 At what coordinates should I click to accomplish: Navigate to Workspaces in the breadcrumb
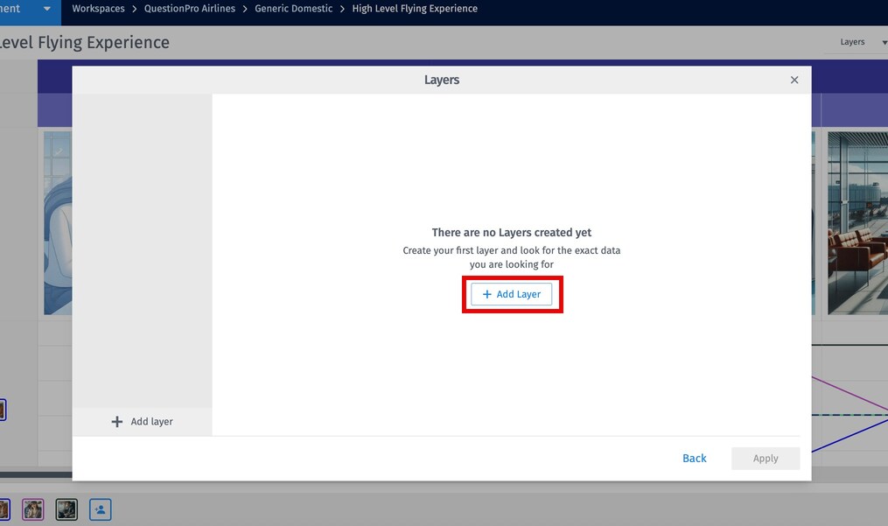pyautogui.click(x=98, y=8)
